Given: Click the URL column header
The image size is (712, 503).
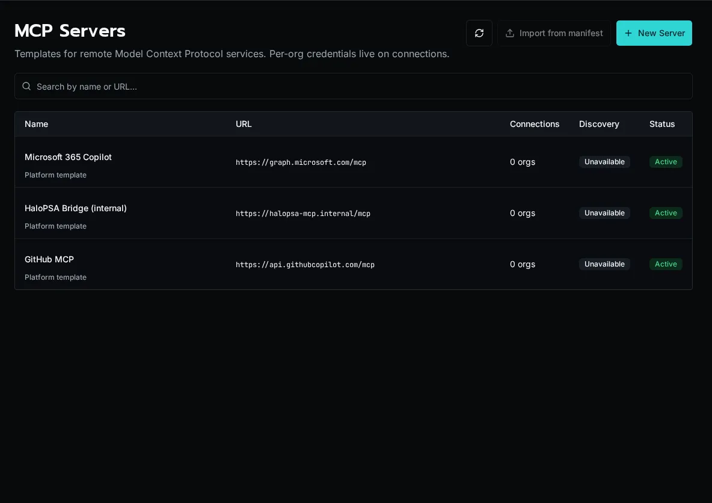Looking at the screenshot, I should pos(244,124).
